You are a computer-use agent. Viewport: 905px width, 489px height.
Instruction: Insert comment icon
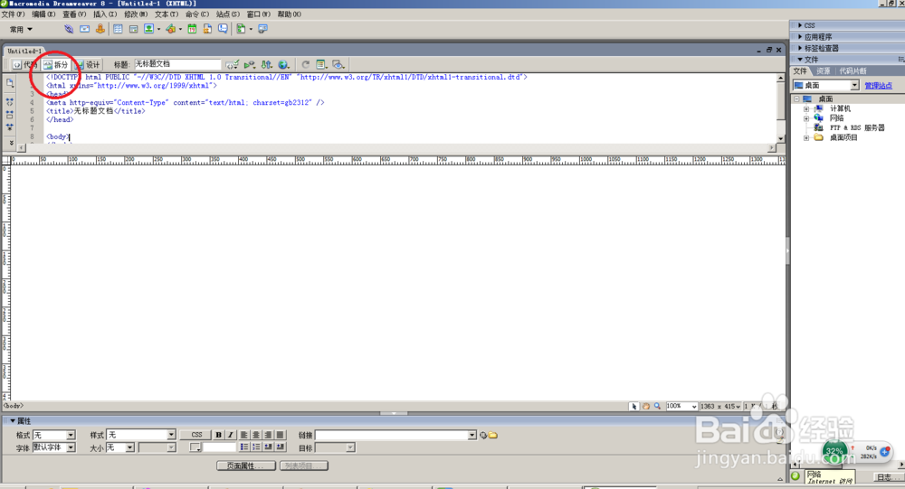223,29
